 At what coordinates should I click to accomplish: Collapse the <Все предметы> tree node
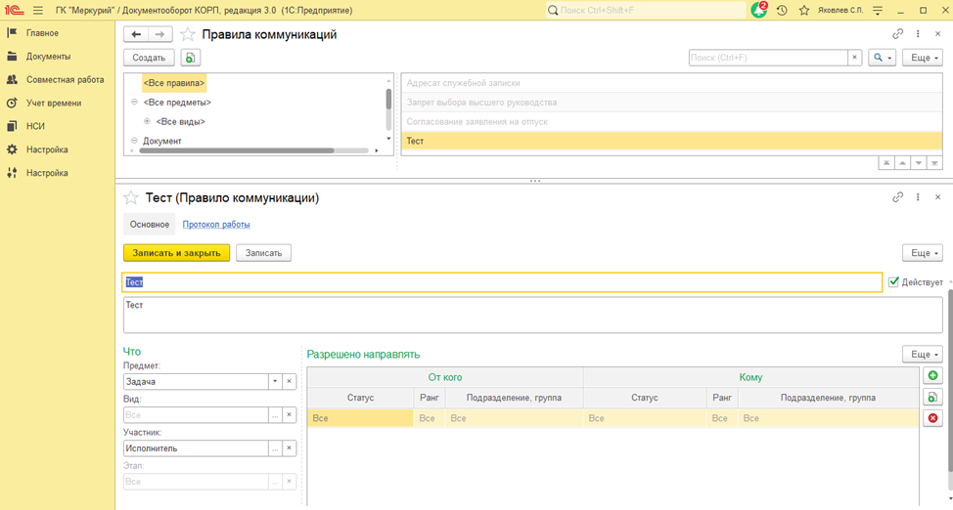pos(134,102)
